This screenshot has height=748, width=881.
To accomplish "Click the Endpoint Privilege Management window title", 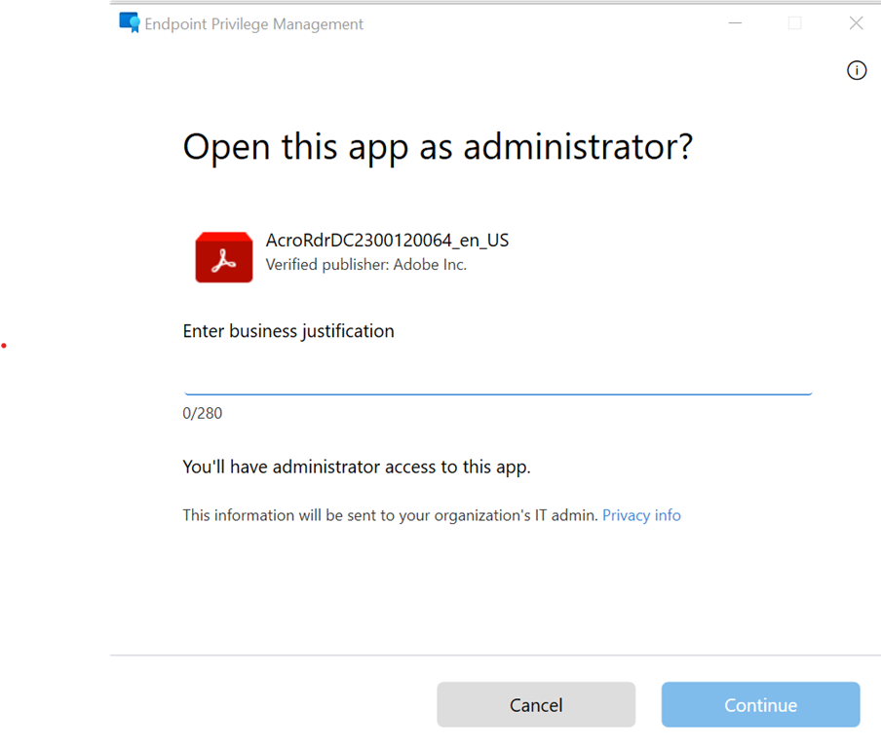I will click(254, 24).
